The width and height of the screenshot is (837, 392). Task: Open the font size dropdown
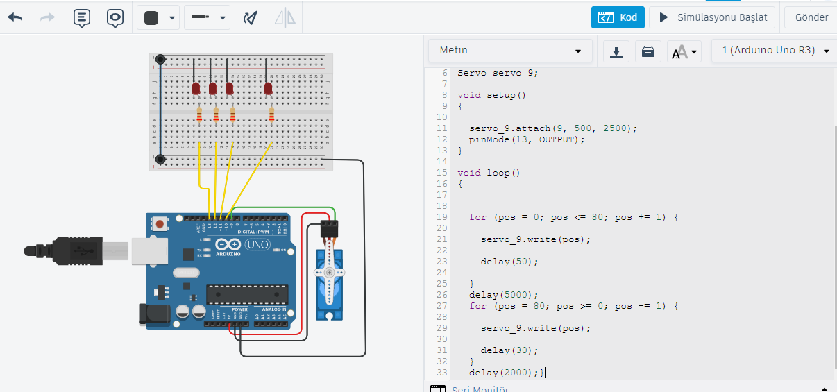coord(684,51)
